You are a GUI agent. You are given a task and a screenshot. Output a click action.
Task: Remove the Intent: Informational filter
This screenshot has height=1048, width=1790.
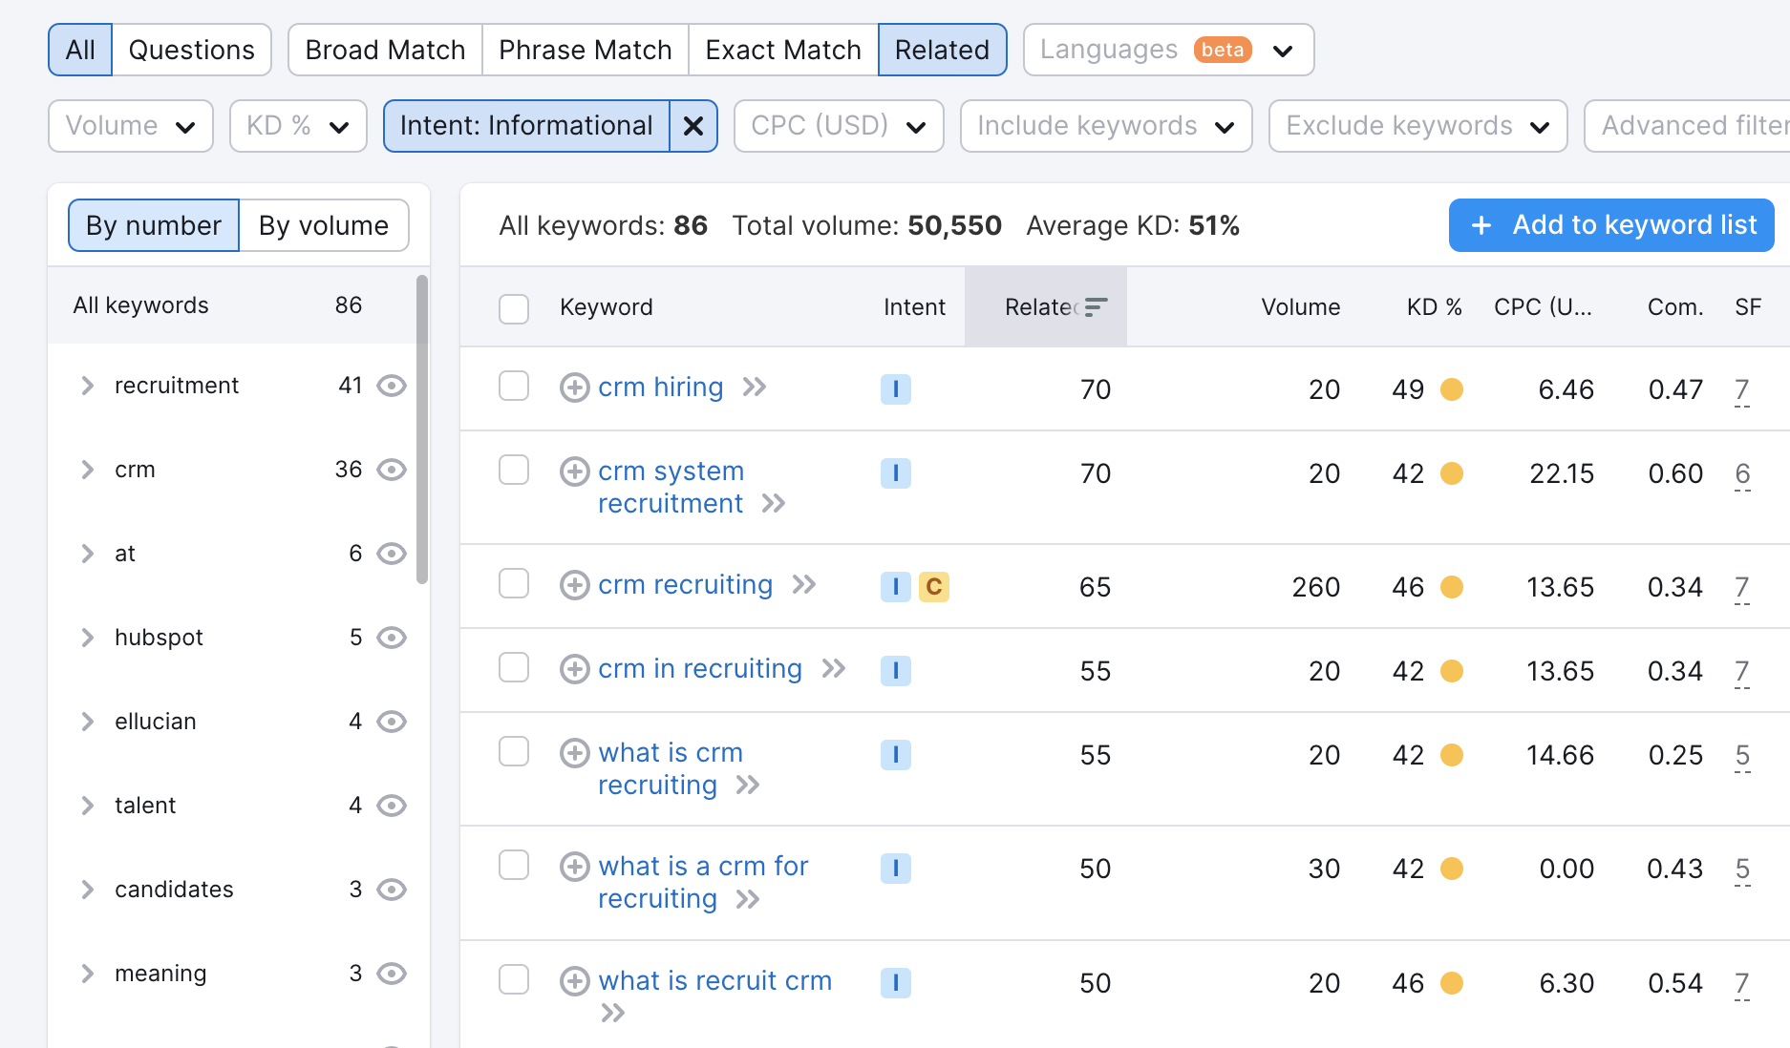click(x=693, y=126)
